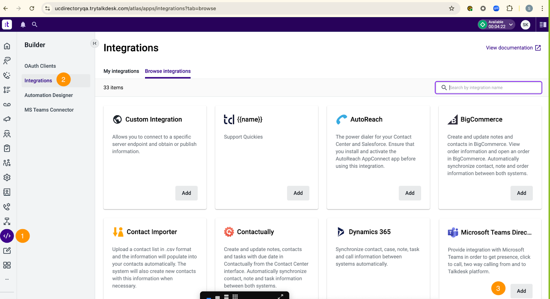Open the people-with-star sidebar icon

[7, 163]
